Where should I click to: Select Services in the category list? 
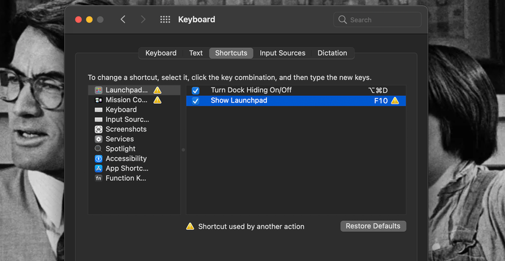(x=134, y=139)
